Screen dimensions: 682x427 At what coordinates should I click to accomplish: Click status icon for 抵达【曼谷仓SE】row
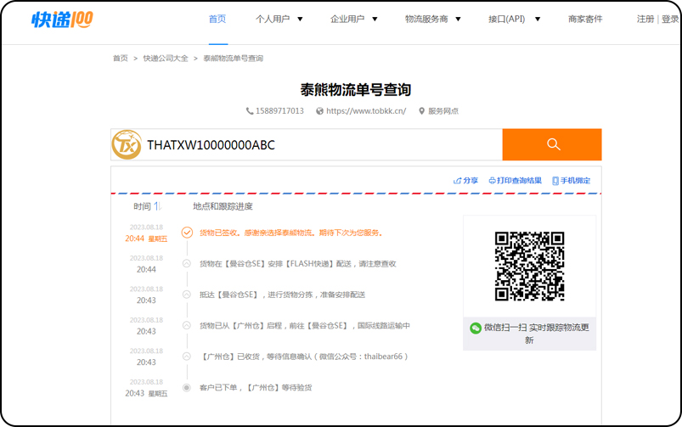(187, 295)
